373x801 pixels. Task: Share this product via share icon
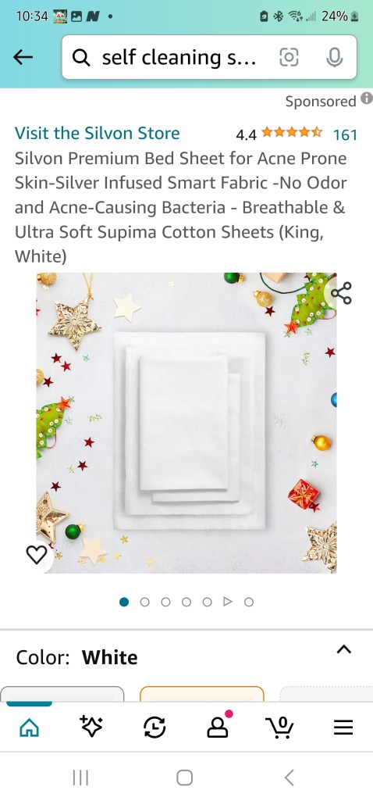point(341,293)
